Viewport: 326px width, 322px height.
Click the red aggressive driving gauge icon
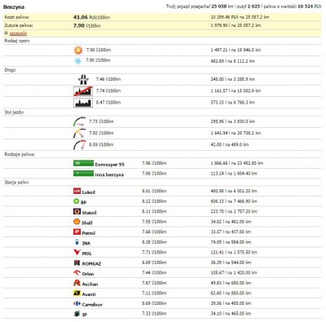click(80, 145)
